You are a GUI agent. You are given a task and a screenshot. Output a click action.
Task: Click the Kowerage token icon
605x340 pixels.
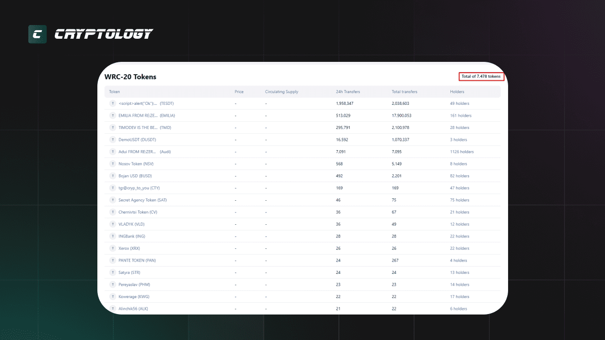pyautogui.click(x=112, y=297)
